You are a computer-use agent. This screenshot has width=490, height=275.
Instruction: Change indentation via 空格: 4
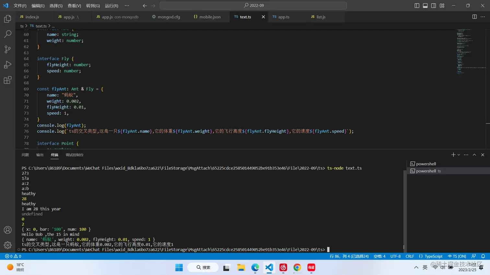[x=379, y=256]
